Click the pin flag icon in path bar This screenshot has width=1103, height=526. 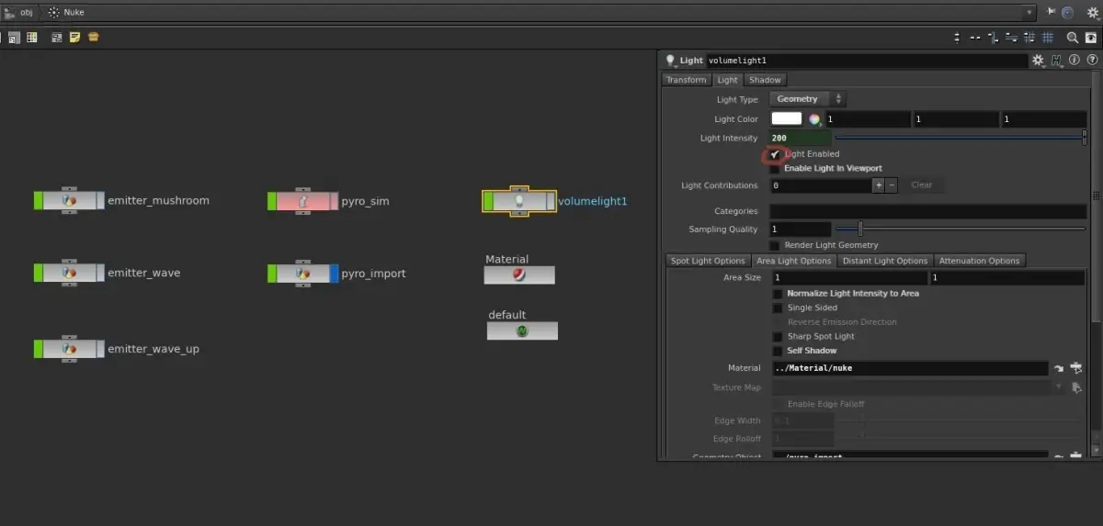point(1052,13)
